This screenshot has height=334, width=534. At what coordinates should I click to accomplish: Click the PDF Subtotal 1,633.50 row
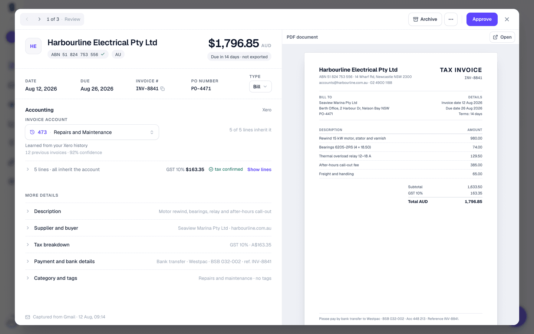445,187
